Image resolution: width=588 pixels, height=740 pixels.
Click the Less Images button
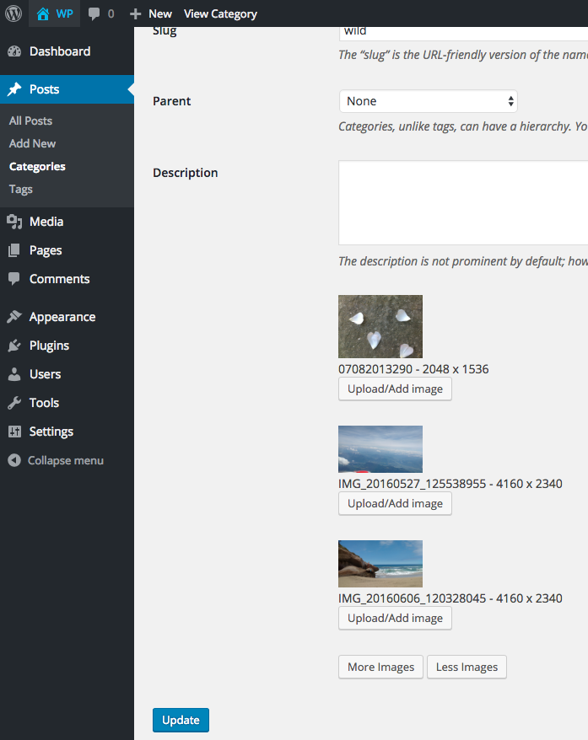point(467,667)
